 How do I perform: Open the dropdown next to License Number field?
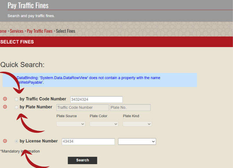(137, 141)
